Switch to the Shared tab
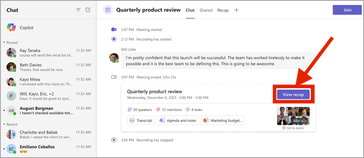Screen dimensions: 364x158 click(206, 10)
